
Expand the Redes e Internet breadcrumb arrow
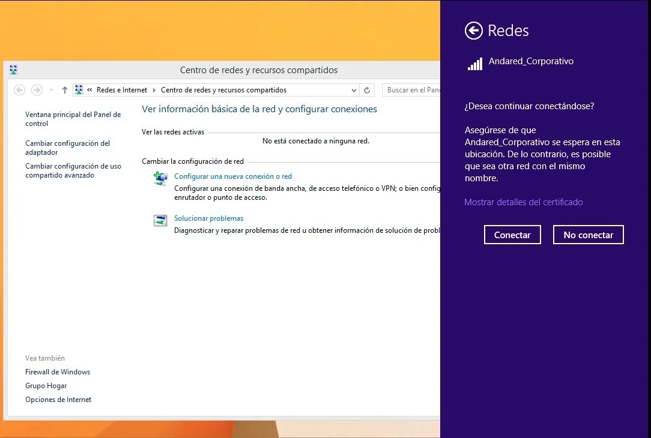[154, 90]
